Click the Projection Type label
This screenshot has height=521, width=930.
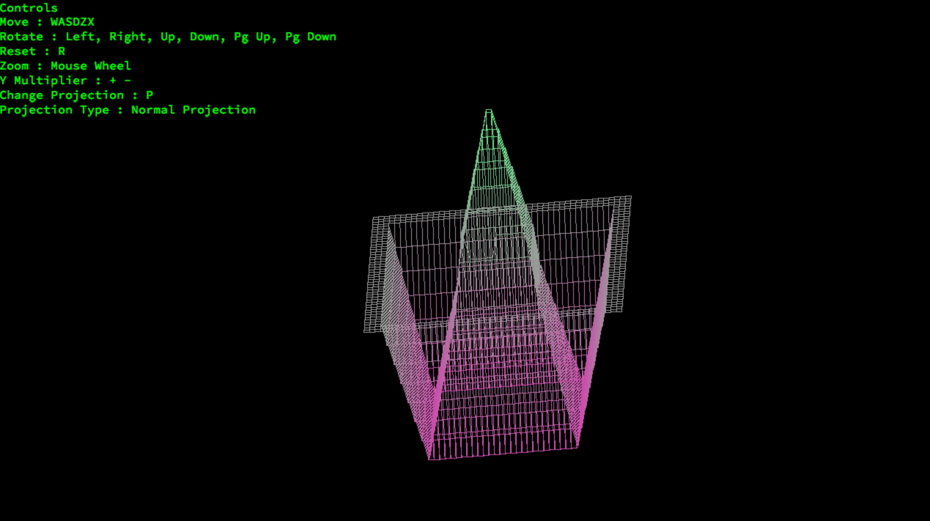point(54,110)
